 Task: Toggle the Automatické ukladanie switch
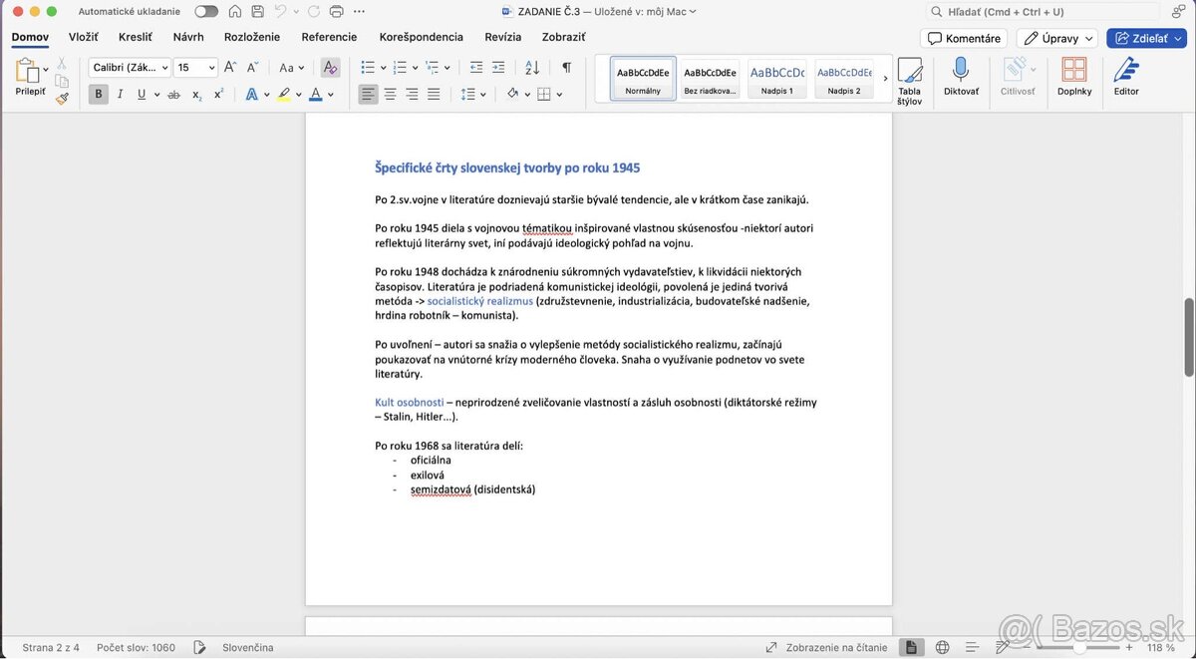tap(206, 12)
